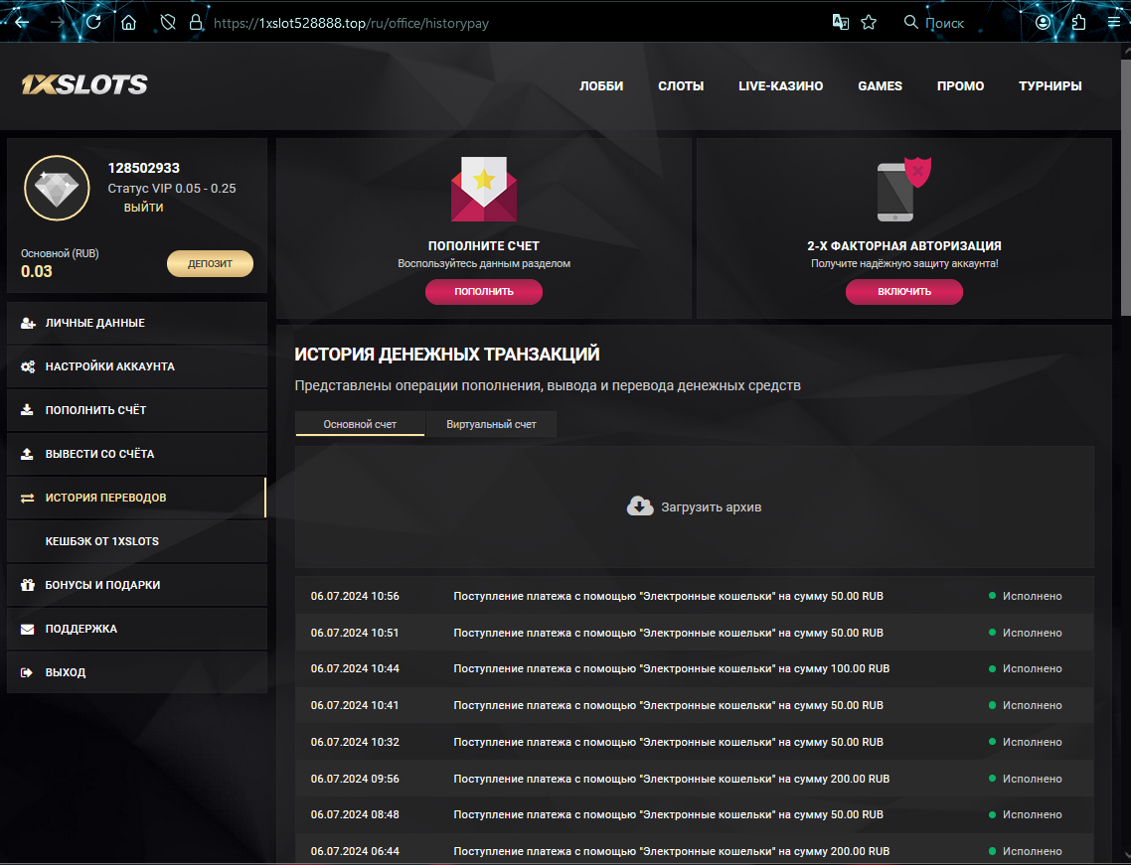Open the ПРОМО navigation item

pos(960,85)
